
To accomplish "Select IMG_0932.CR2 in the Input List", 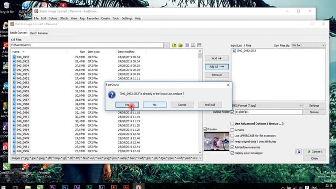I will click(246, 51).
